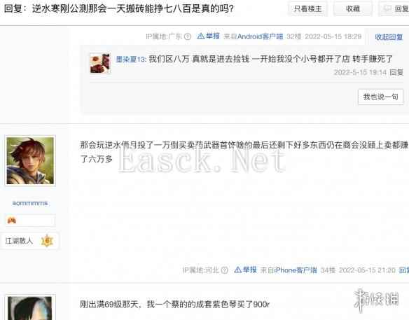Show only the original poster with 只看楼主

pyautogui.click(x=307, y=8)
